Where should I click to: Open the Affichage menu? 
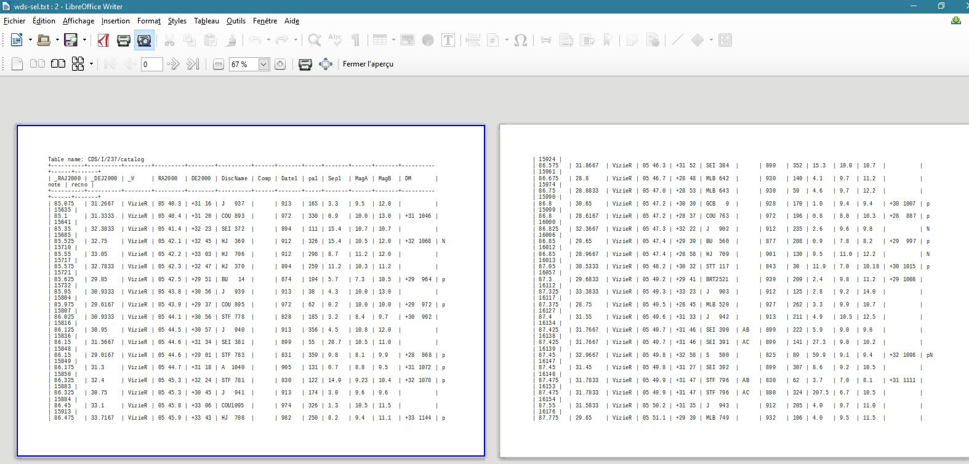79,21
